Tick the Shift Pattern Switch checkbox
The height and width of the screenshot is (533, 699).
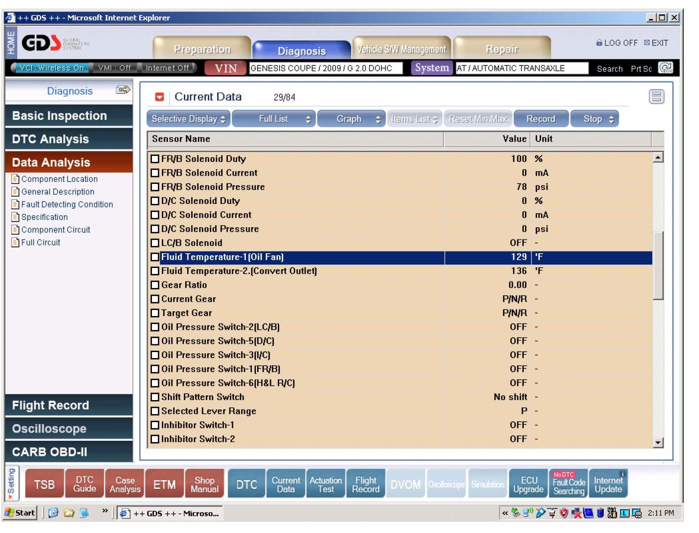(155, 397)
